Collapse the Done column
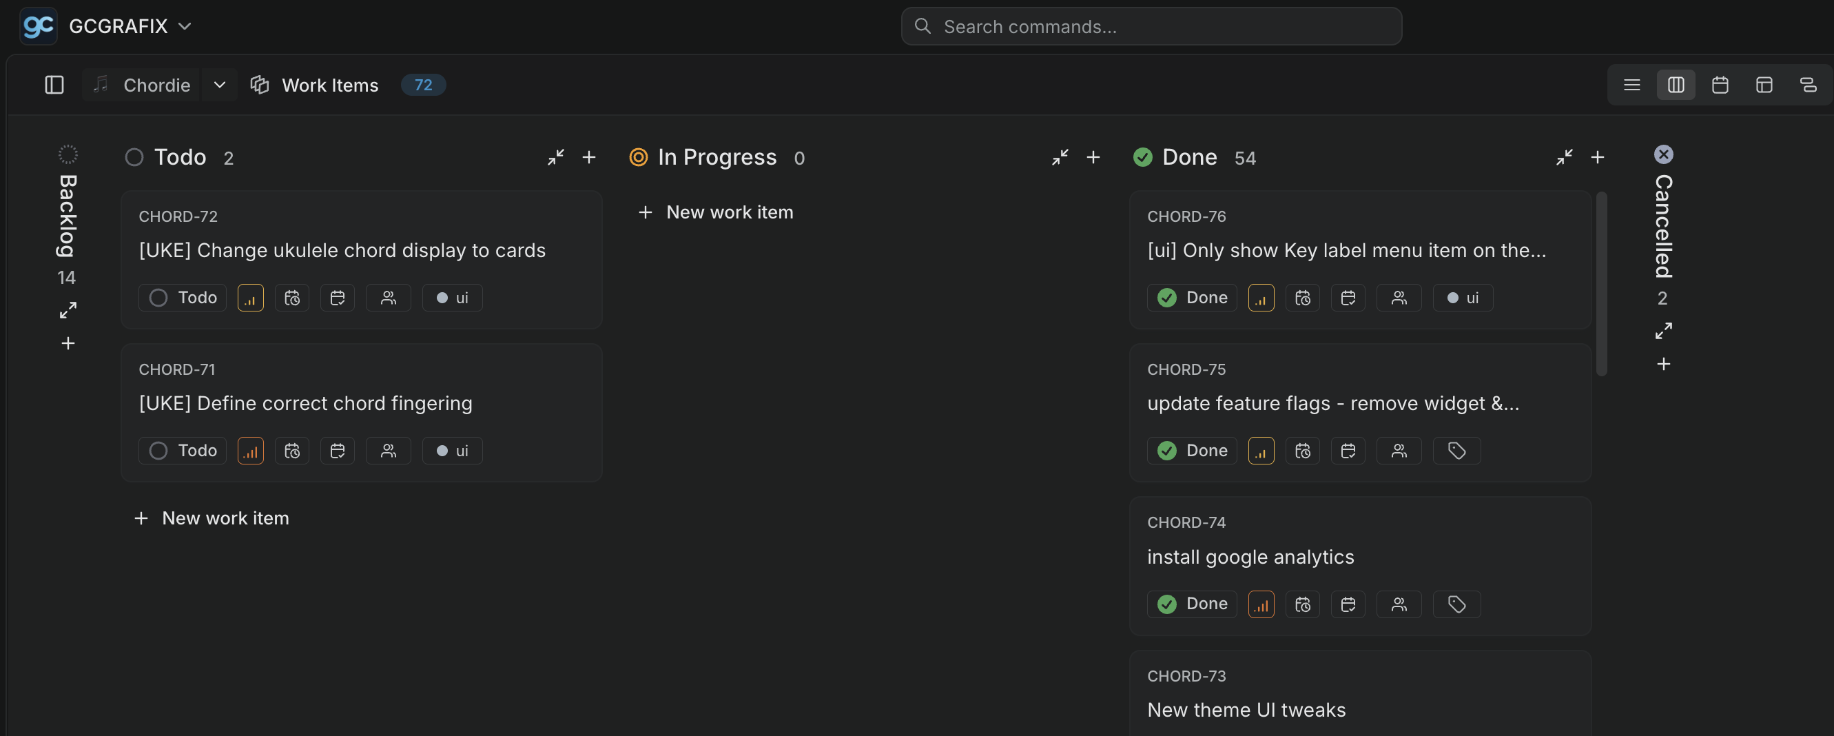 tap(1563, 157)
